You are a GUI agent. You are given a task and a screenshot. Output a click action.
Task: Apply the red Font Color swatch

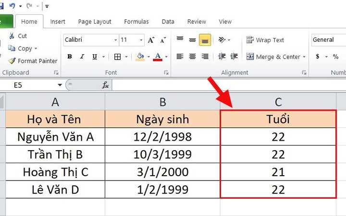pos(158,57)
